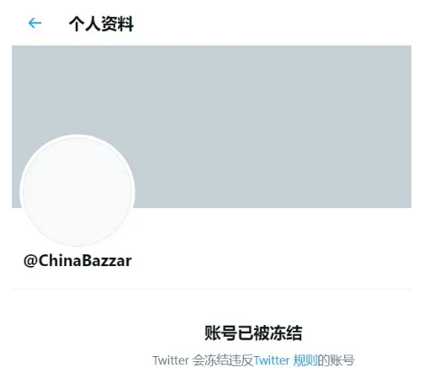Click the center of the gray cover image
This screenshot has width=424, height=378.
211,126
